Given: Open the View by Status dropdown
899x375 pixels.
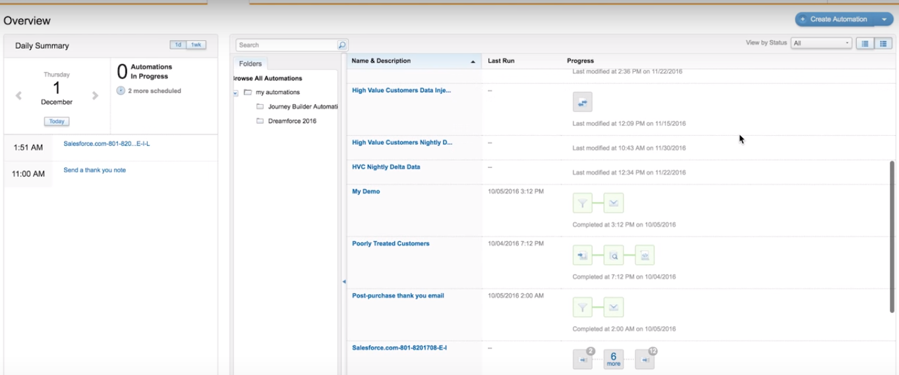Looking at the screenshot, I should click(x=821, y=43).
